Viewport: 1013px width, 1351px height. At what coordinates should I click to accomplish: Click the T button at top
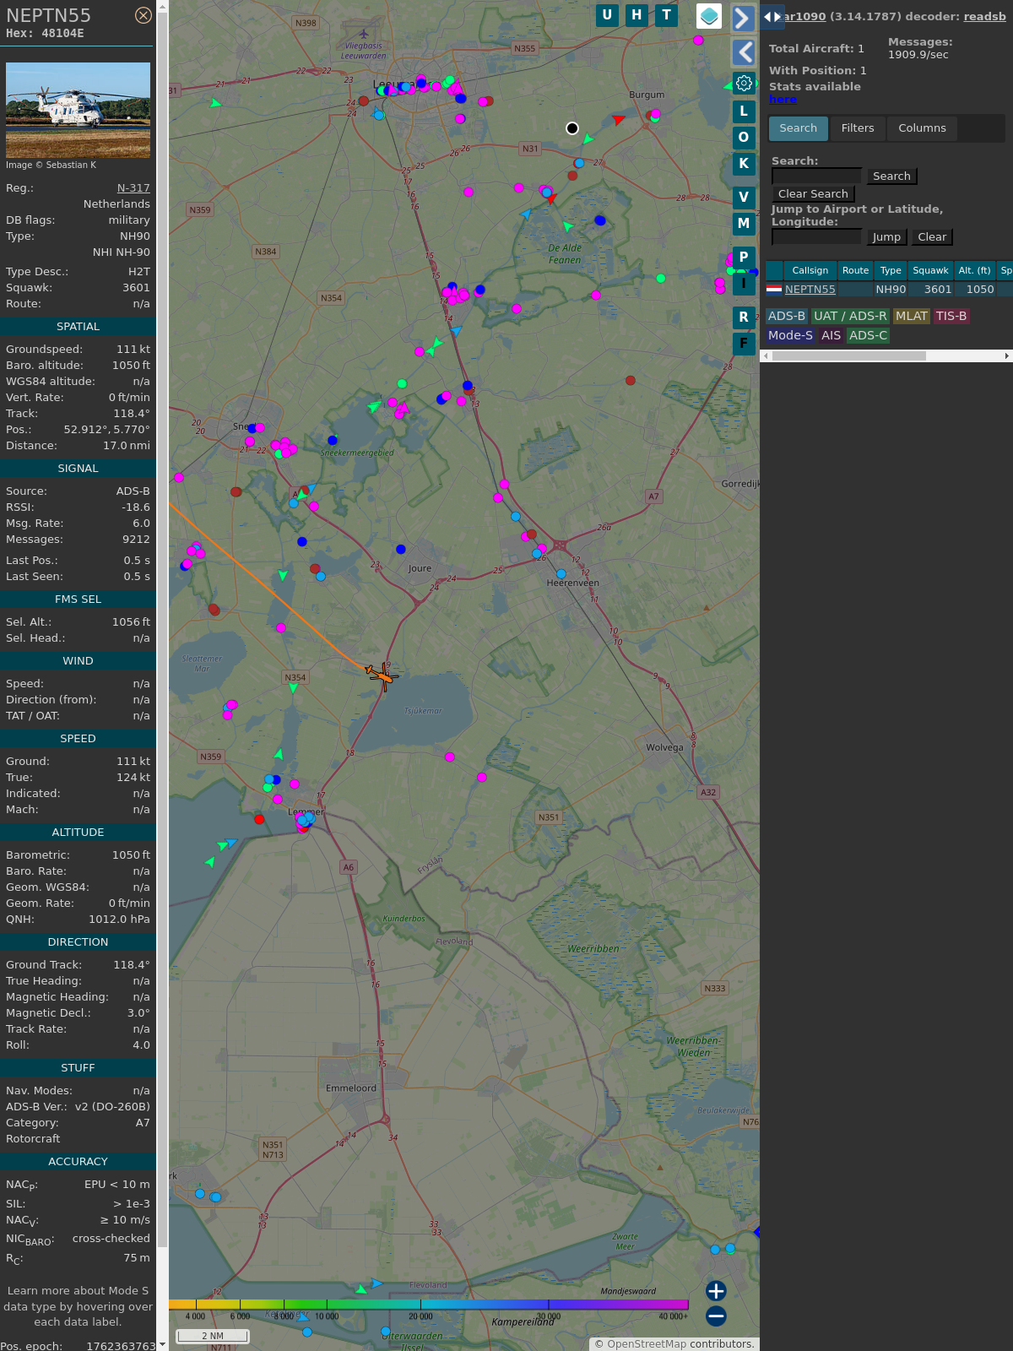[667, 15]
